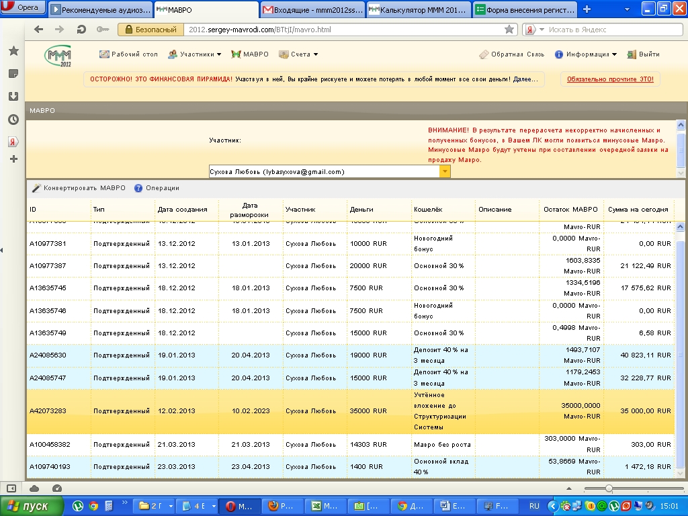Open the Yandex panel in sidebar
Screen dimensions: 688x516
point(13,142)
